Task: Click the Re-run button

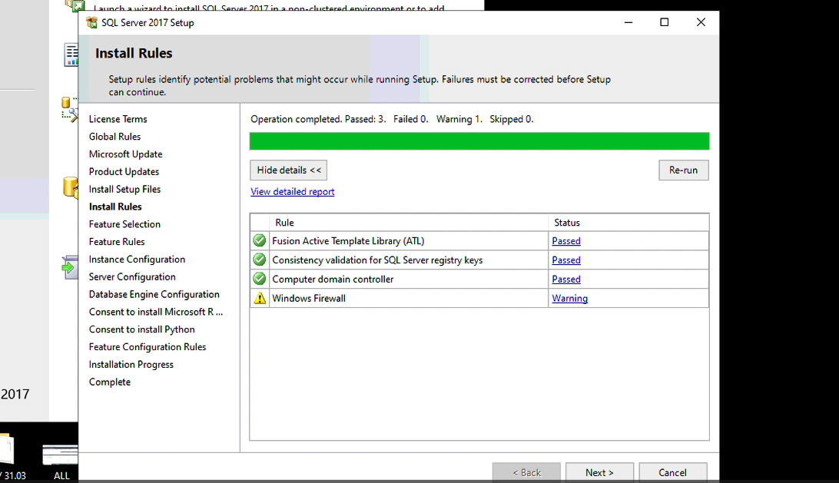Action: 683,170
